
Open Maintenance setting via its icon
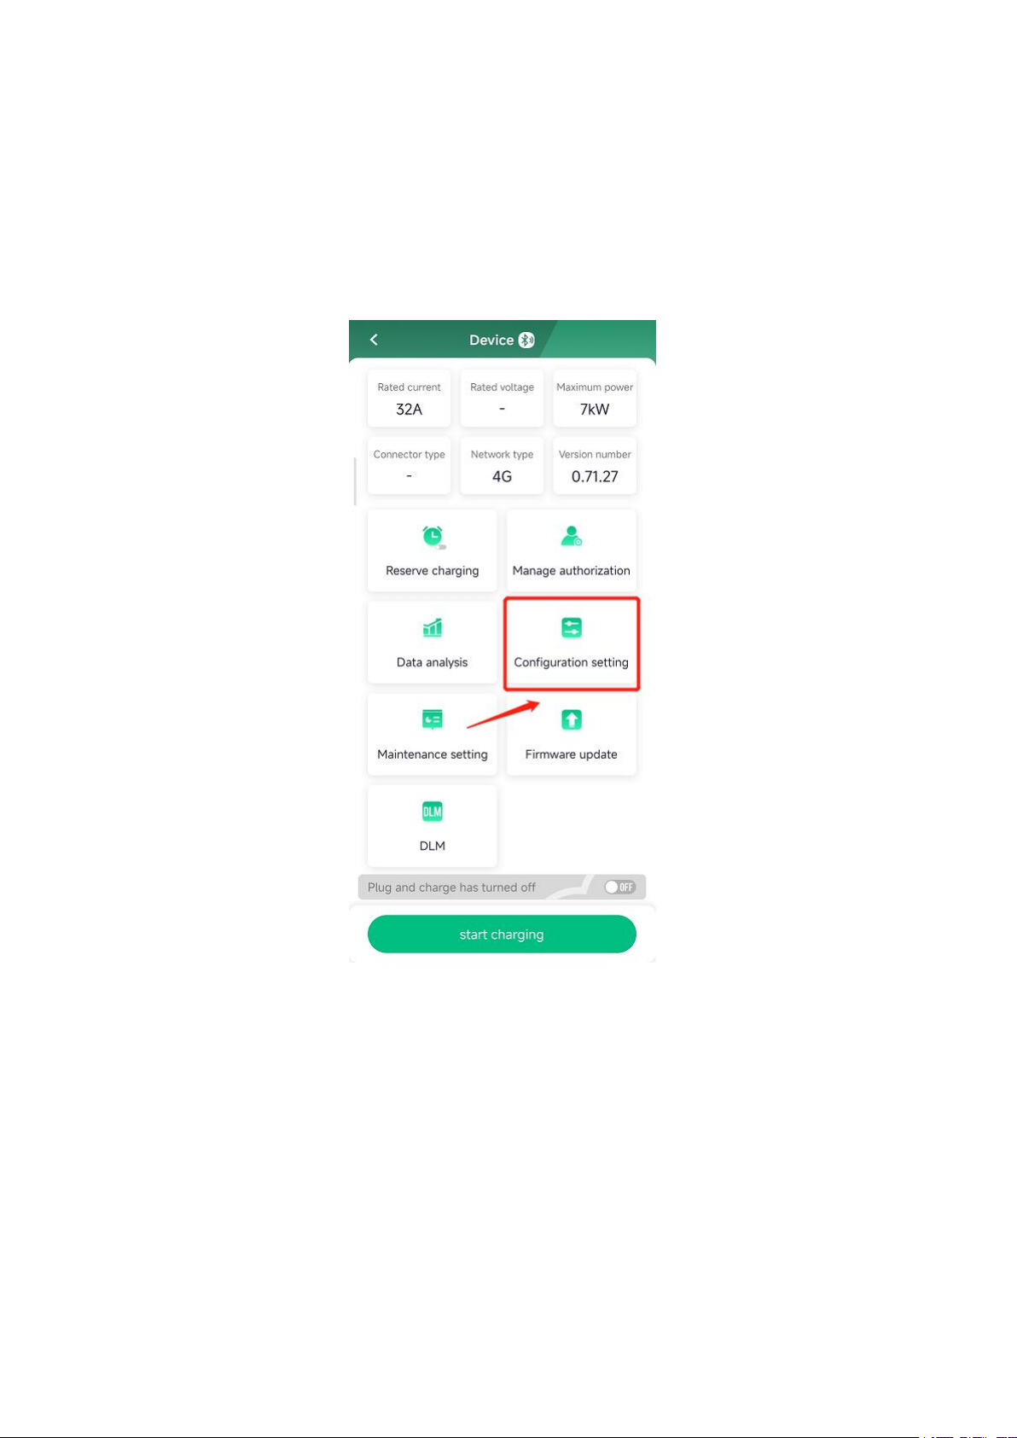coord(433,719)
